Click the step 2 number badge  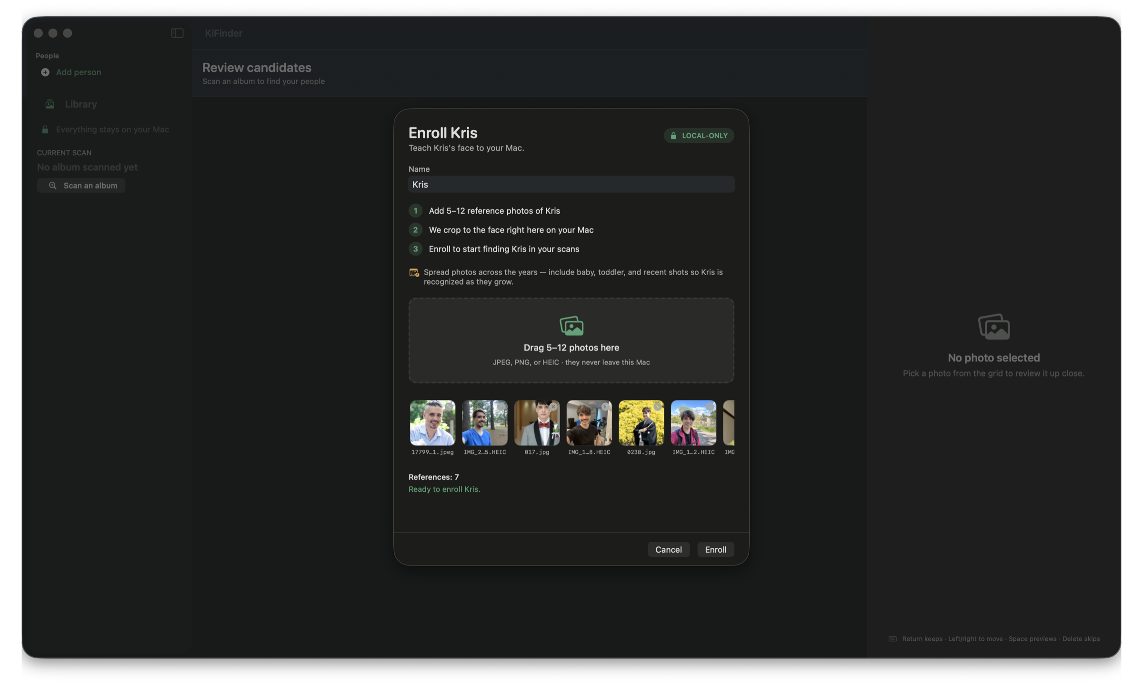click(x=415, y=230)
